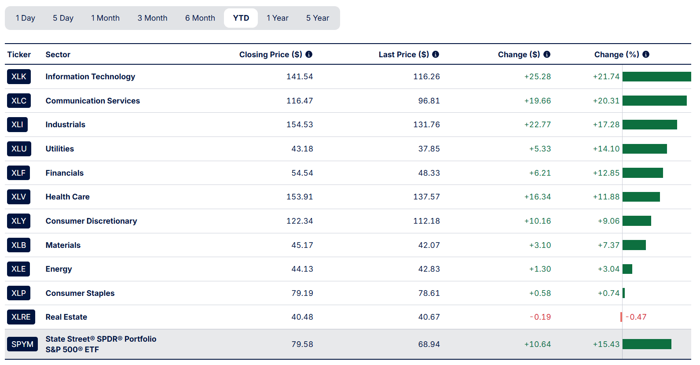Image resolution: width=700 pixels, height=365 pixels.
Task: Open the 6 Month performance view
Action: (x=200, y=18)
